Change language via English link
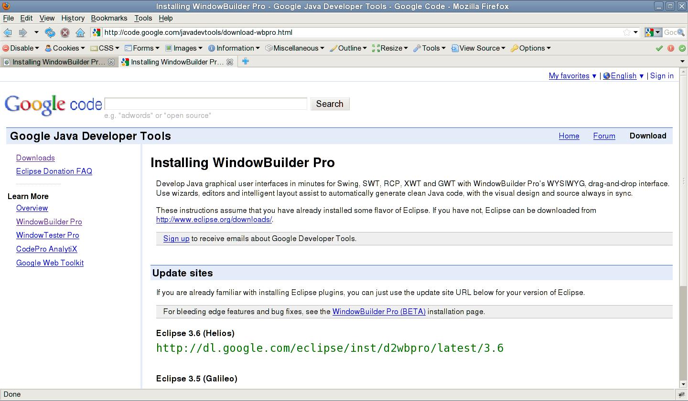Screen dimensions: 688x401 pyautogui.click(x=623, y=75)
